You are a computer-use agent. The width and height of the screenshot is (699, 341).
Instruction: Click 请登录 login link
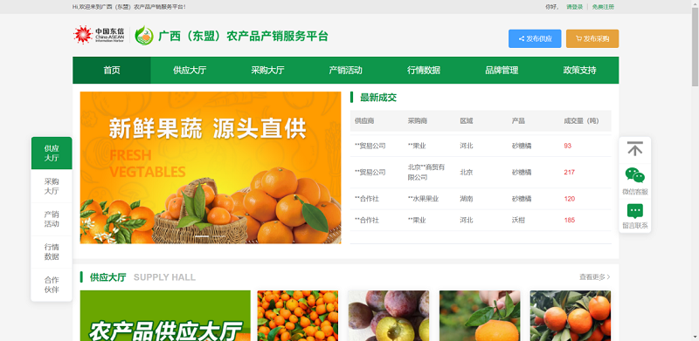(x=574, y=7)
